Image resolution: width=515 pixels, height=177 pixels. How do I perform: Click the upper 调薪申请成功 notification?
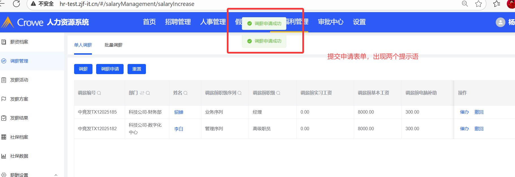coord(264,24)
